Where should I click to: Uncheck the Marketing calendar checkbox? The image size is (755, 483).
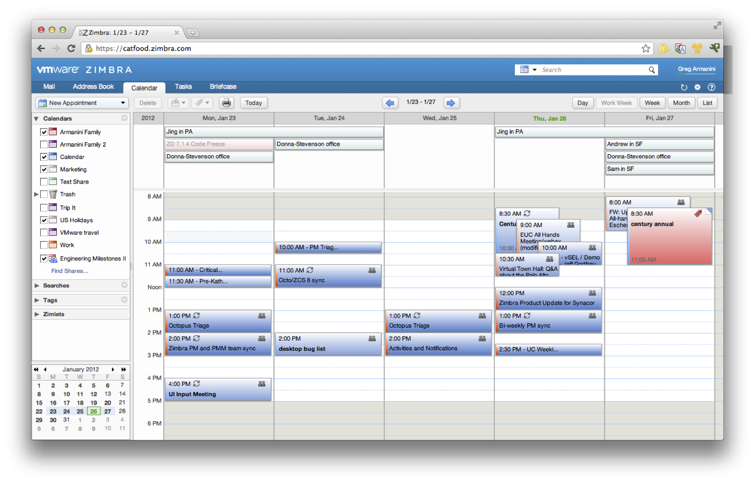pos(44,169)
